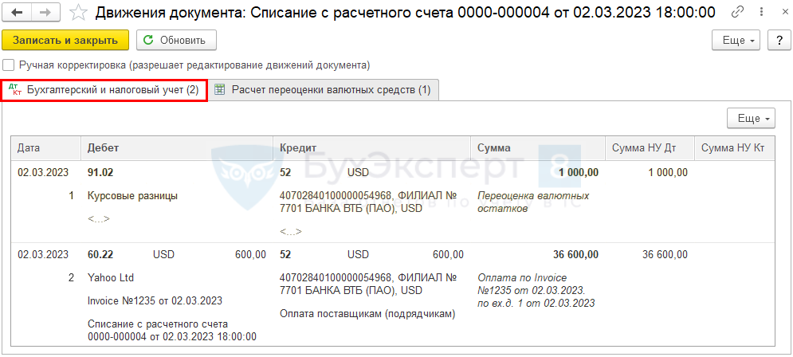Click Записать и закрыть button
The image size is (793, 357).
(65, 40)
